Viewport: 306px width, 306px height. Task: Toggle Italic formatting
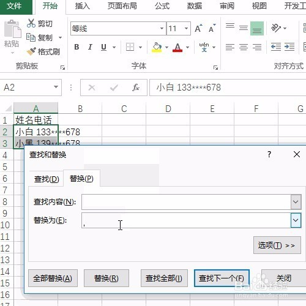90,47
